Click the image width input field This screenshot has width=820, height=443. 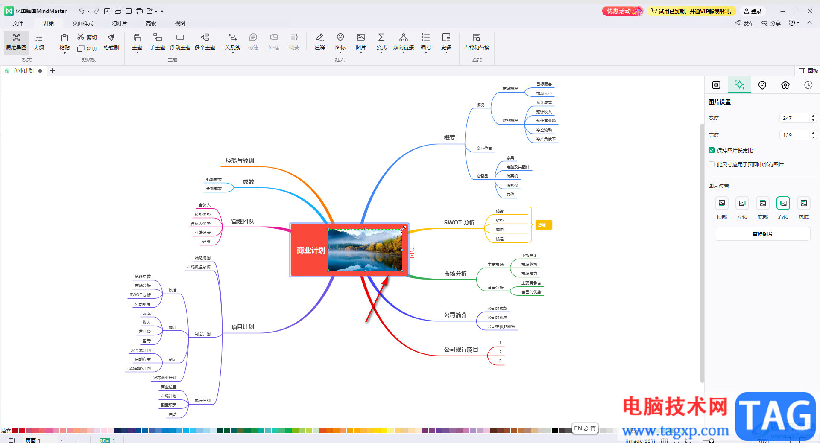click(794, 118)
